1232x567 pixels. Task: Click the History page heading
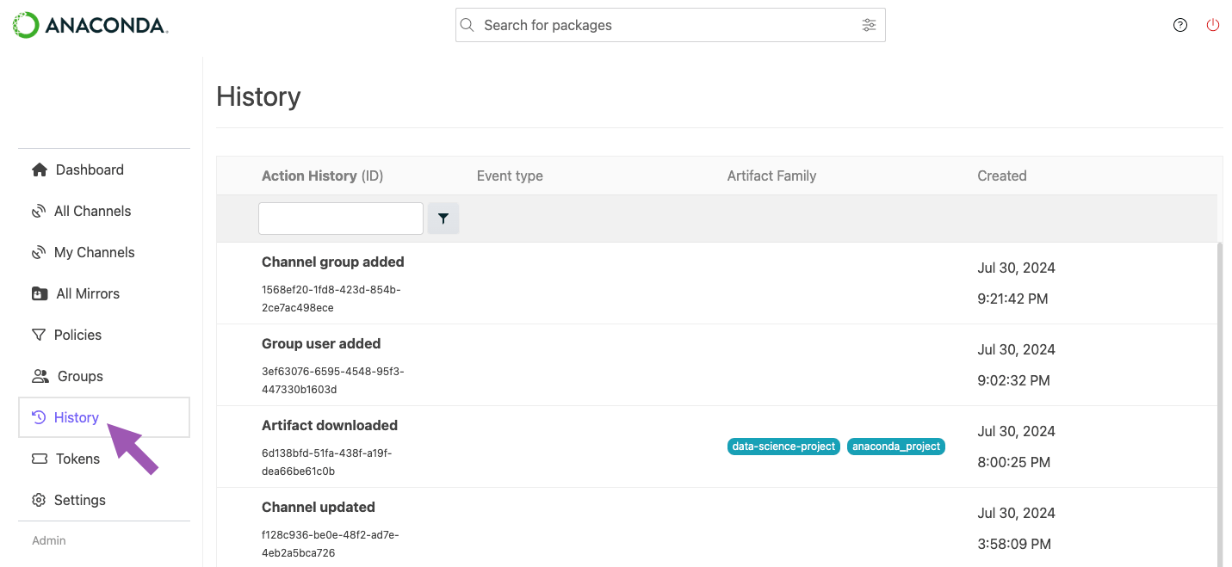(258, 96)
